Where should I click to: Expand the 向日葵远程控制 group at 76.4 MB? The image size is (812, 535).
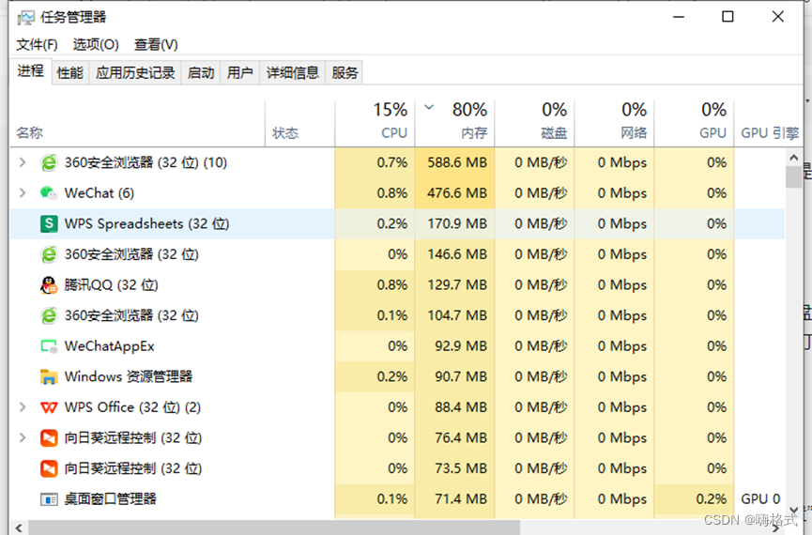(23, 438)
